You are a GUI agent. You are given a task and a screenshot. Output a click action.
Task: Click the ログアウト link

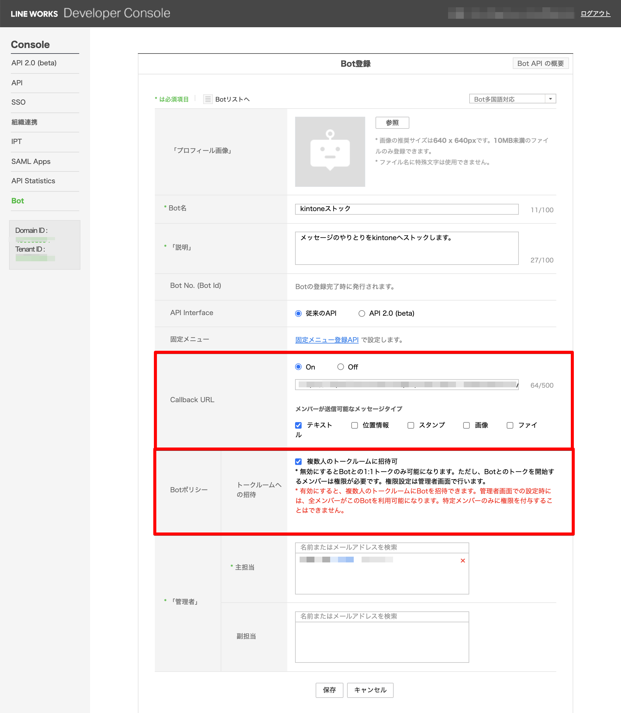click(595, 14)
